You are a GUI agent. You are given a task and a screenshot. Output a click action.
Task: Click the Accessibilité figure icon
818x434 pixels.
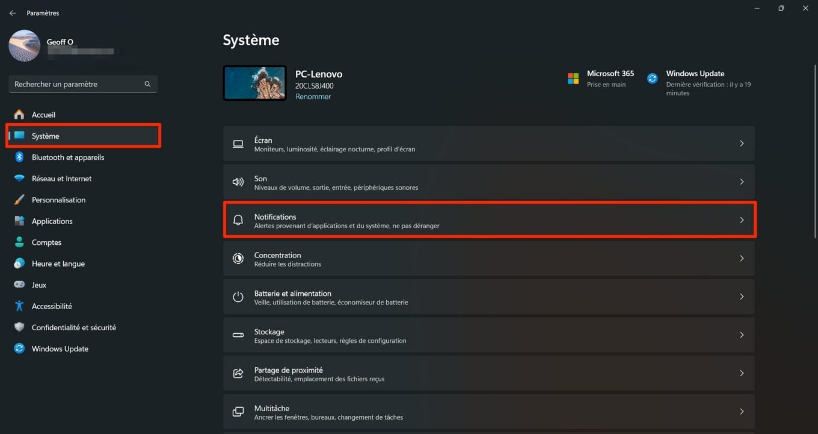19,306
